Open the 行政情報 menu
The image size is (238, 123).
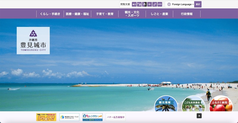(x=187, y=14)
